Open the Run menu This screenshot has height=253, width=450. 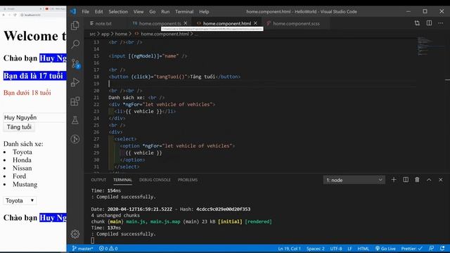(165, 11)
